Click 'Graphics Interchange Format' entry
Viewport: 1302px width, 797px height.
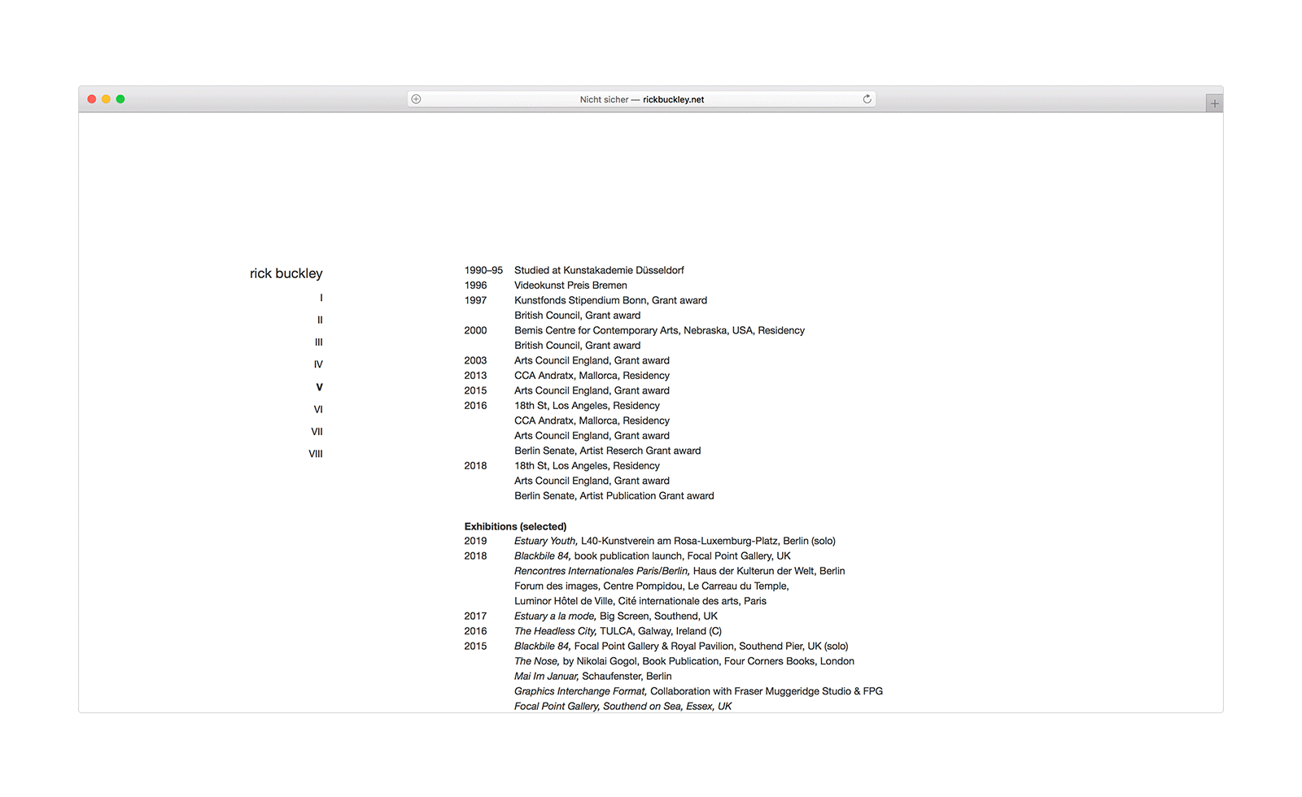(x=698, y=691)
